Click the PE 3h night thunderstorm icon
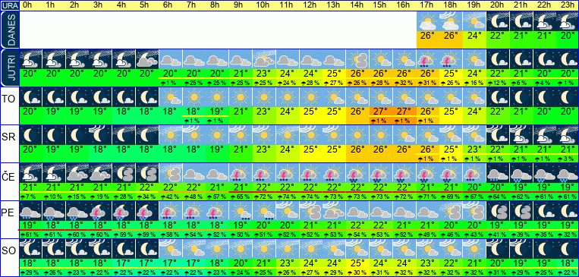 (x=100, y=212)
